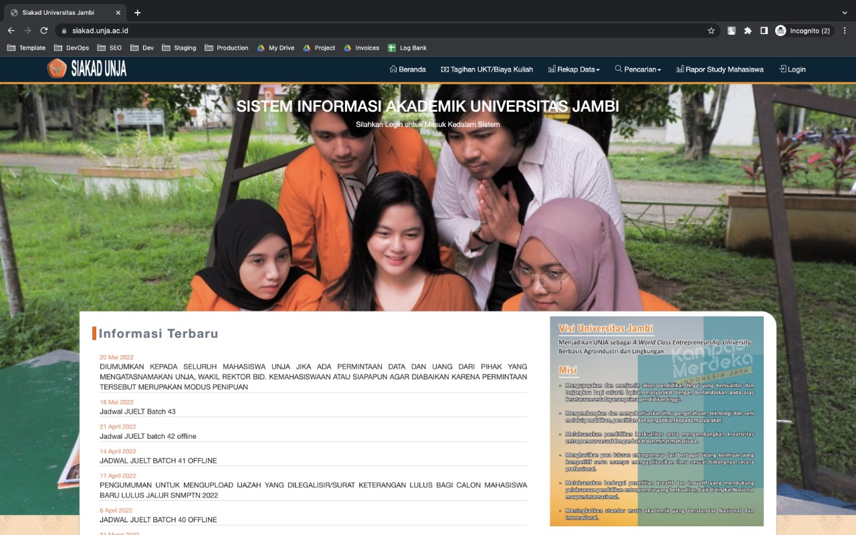
Task: Click the site lock icon in address bar
Action: 64,31
